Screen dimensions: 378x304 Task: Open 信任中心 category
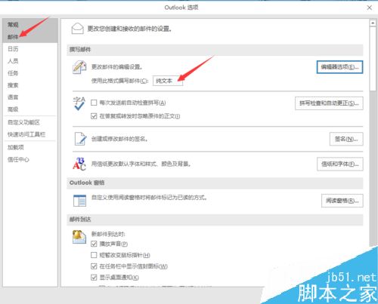click(30, 159)
